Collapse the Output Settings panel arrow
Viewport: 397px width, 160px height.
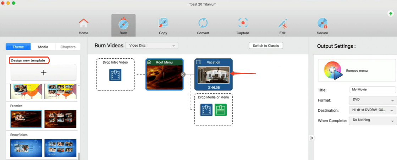point(311,138)
